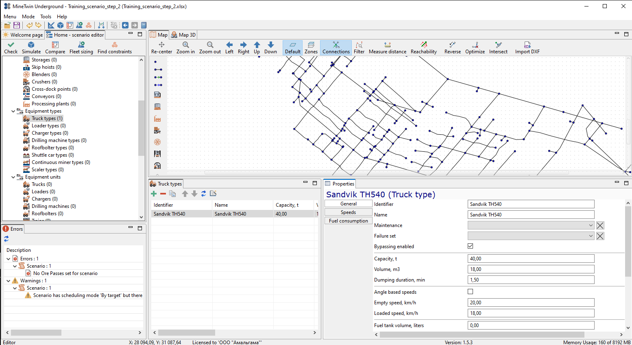
Task: Select the Speeds properties section
Action: click(x=349, y=212)
